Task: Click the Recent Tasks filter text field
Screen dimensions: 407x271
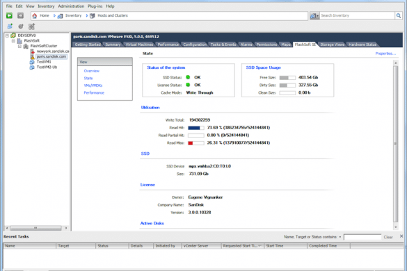Action: pos(362,237)
